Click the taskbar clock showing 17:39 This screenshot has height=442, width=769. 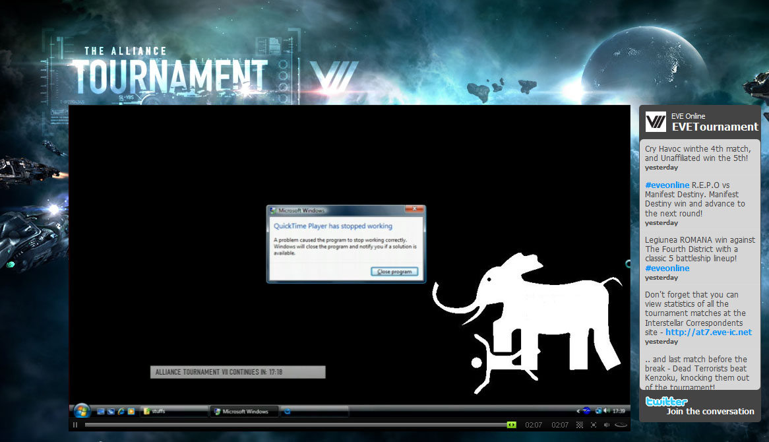[x=619, y=411]
